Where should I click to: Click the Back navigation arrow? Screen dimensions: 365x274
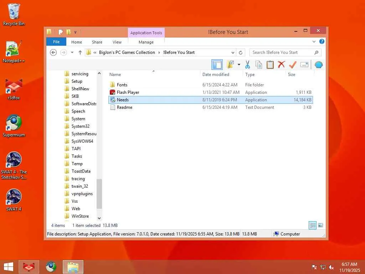[53, 52]
